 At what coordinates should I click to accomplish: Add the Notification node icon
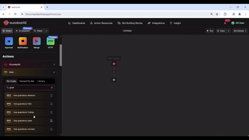point(23,41)
